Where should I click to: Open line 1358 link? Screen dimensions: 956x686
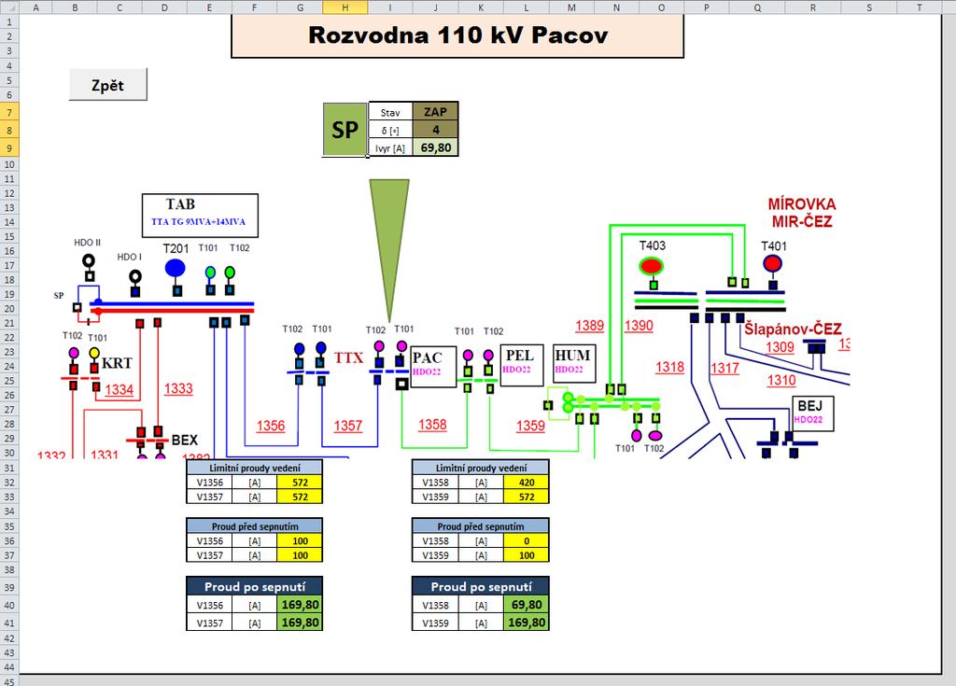pos(432,425)
